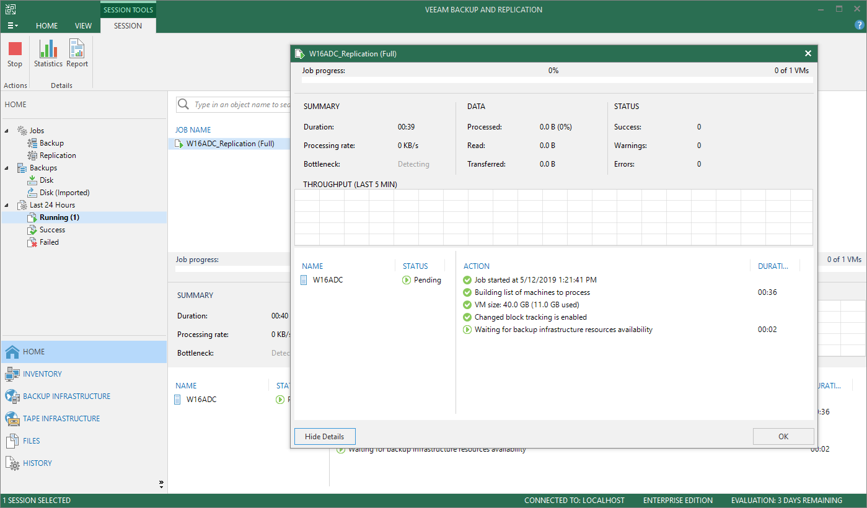Screen dimensions: 867x508
Task: Switch to the VIEW ribbon tab
Action: [83, 26]
